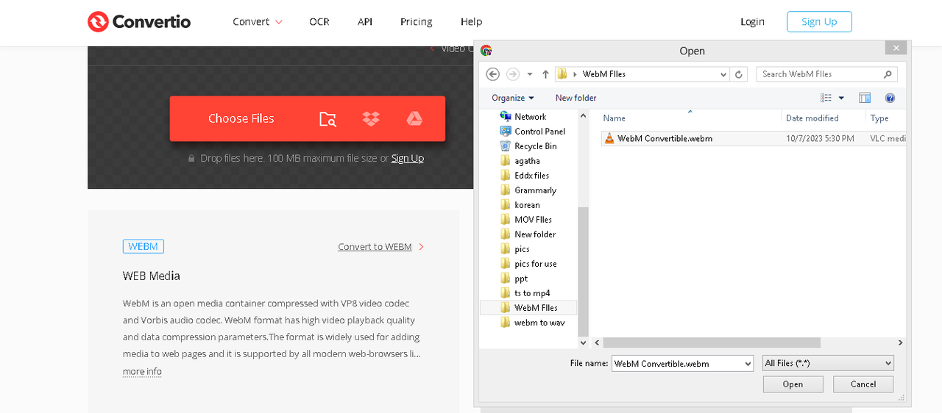Open recent locations dropdown arrow

tap(530, 74)
